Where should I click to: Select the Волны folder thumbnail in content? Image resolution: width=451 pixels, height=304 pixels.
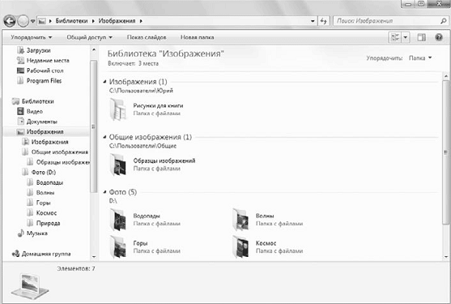point(240,220)
